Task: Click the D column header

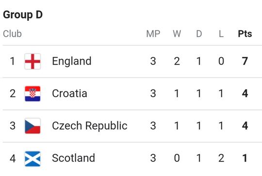Action: [199, 34]
